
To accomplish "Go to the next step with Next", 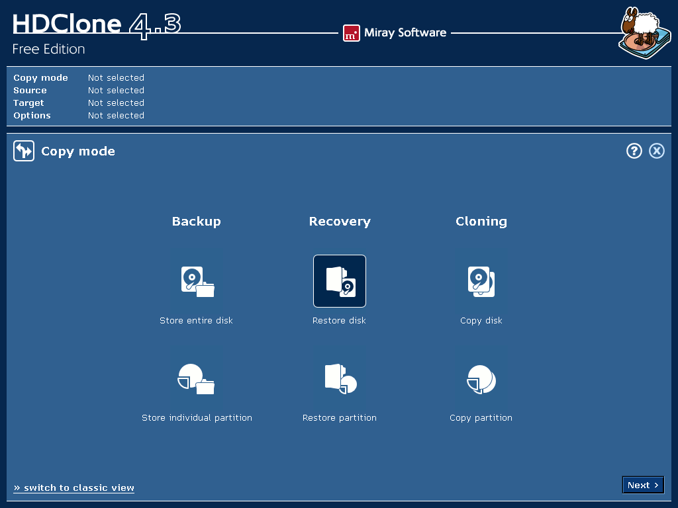I will pos(643,485).
